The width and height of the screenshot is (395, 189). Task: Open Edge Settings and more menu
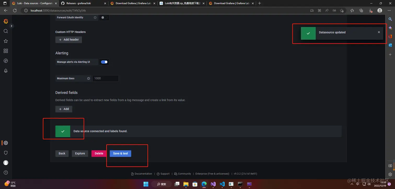pos(389,10)
